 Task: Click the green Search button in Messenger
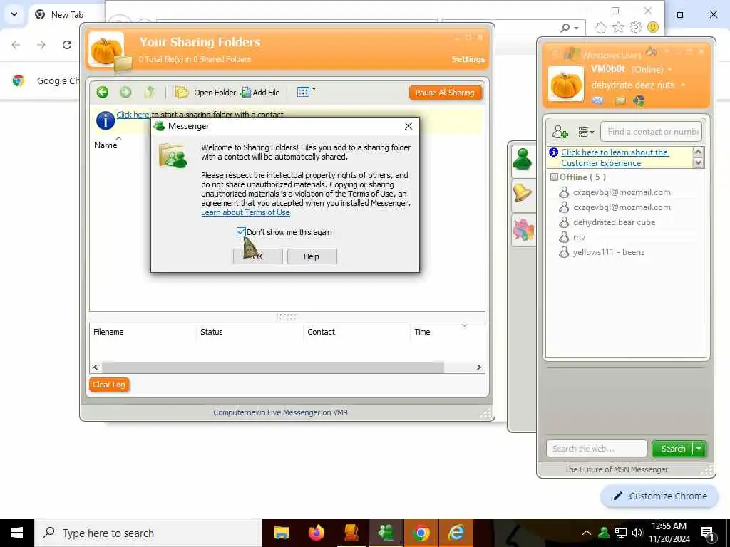pos(673,449)
